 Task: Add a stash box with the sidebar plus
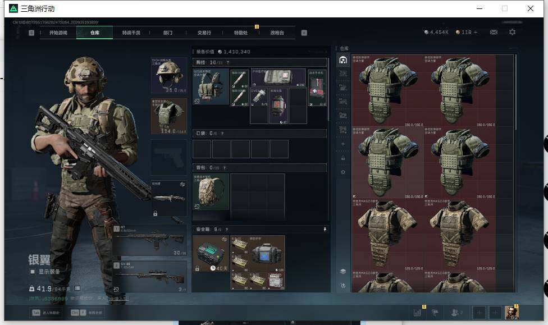tap(343, 144)
